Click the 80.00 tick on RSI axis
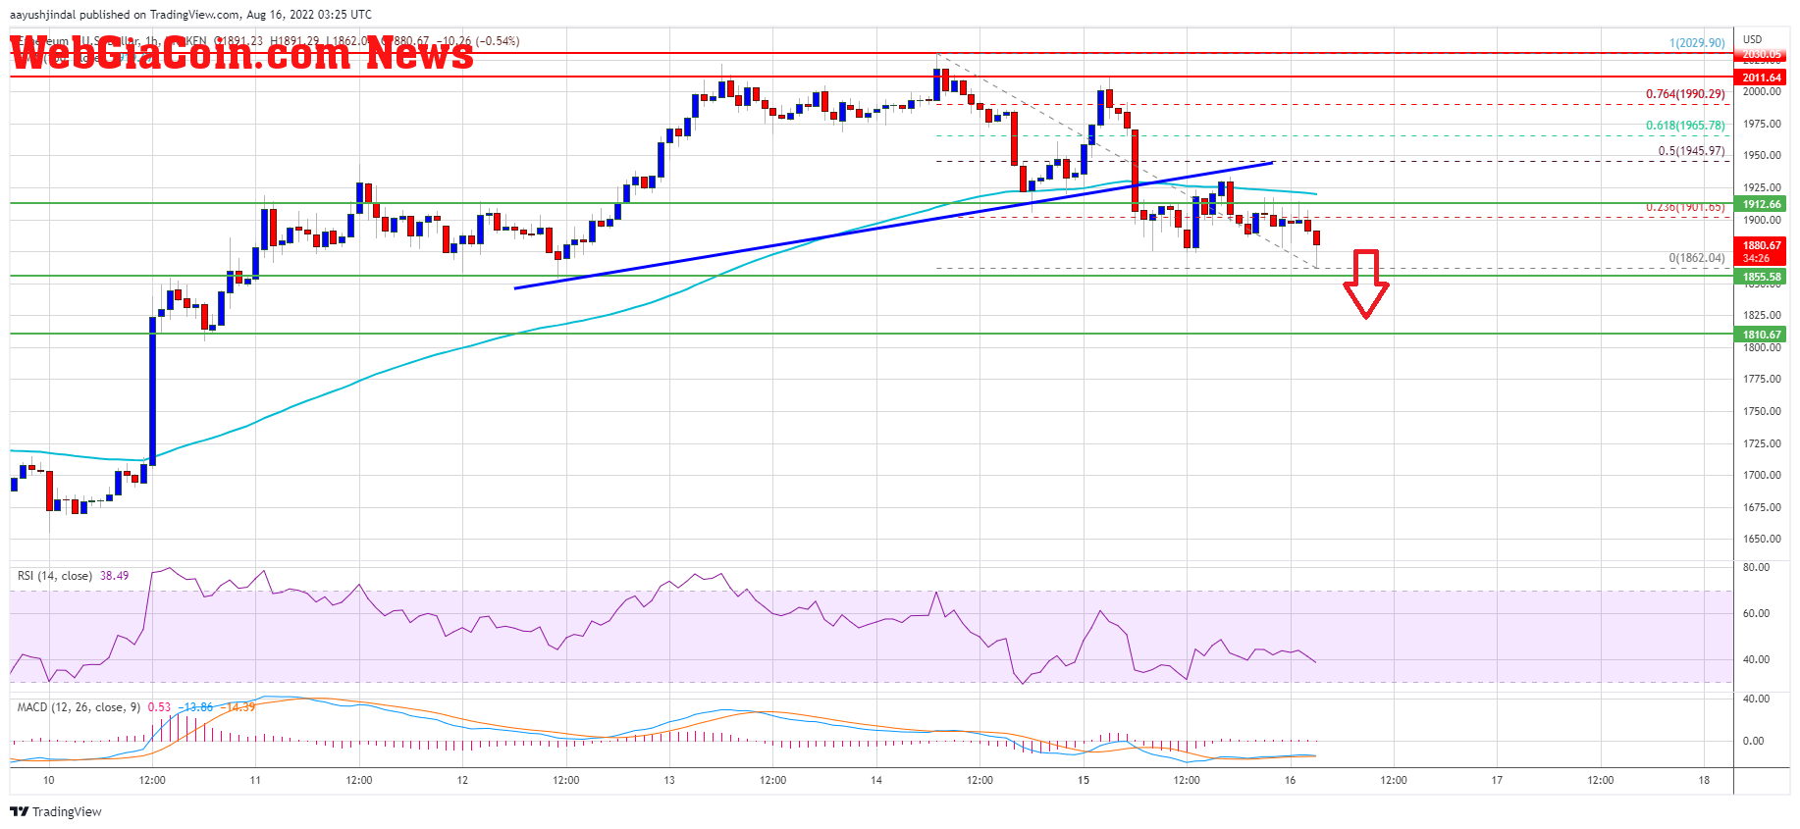 coord(1756,567)
